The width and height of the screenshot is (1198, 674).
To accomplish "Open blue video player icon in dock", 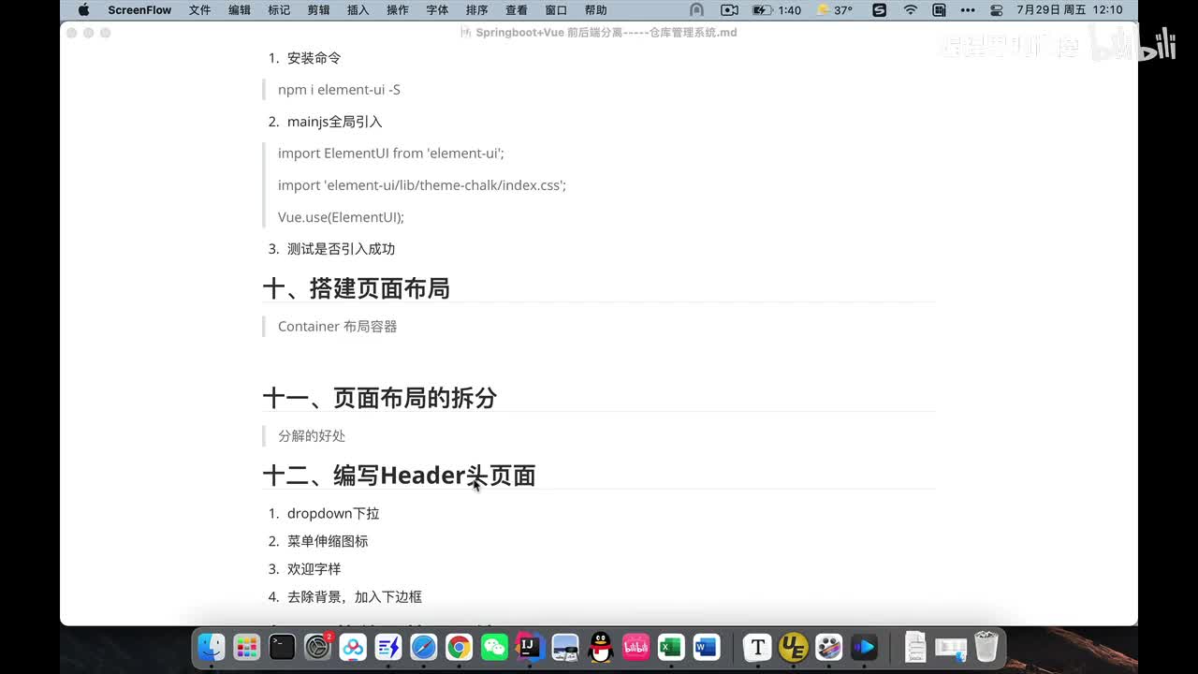I will [x=864, y=647].
